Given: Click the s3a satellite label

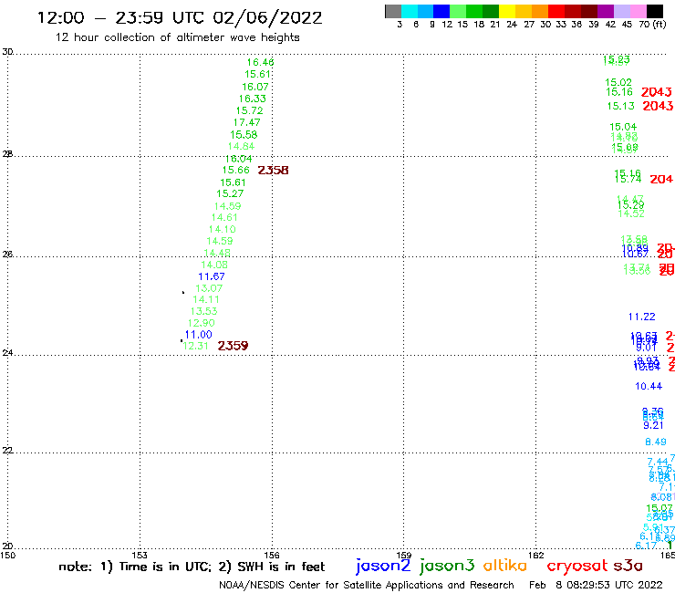Looking at the screenshot, I should pos(628,566).
